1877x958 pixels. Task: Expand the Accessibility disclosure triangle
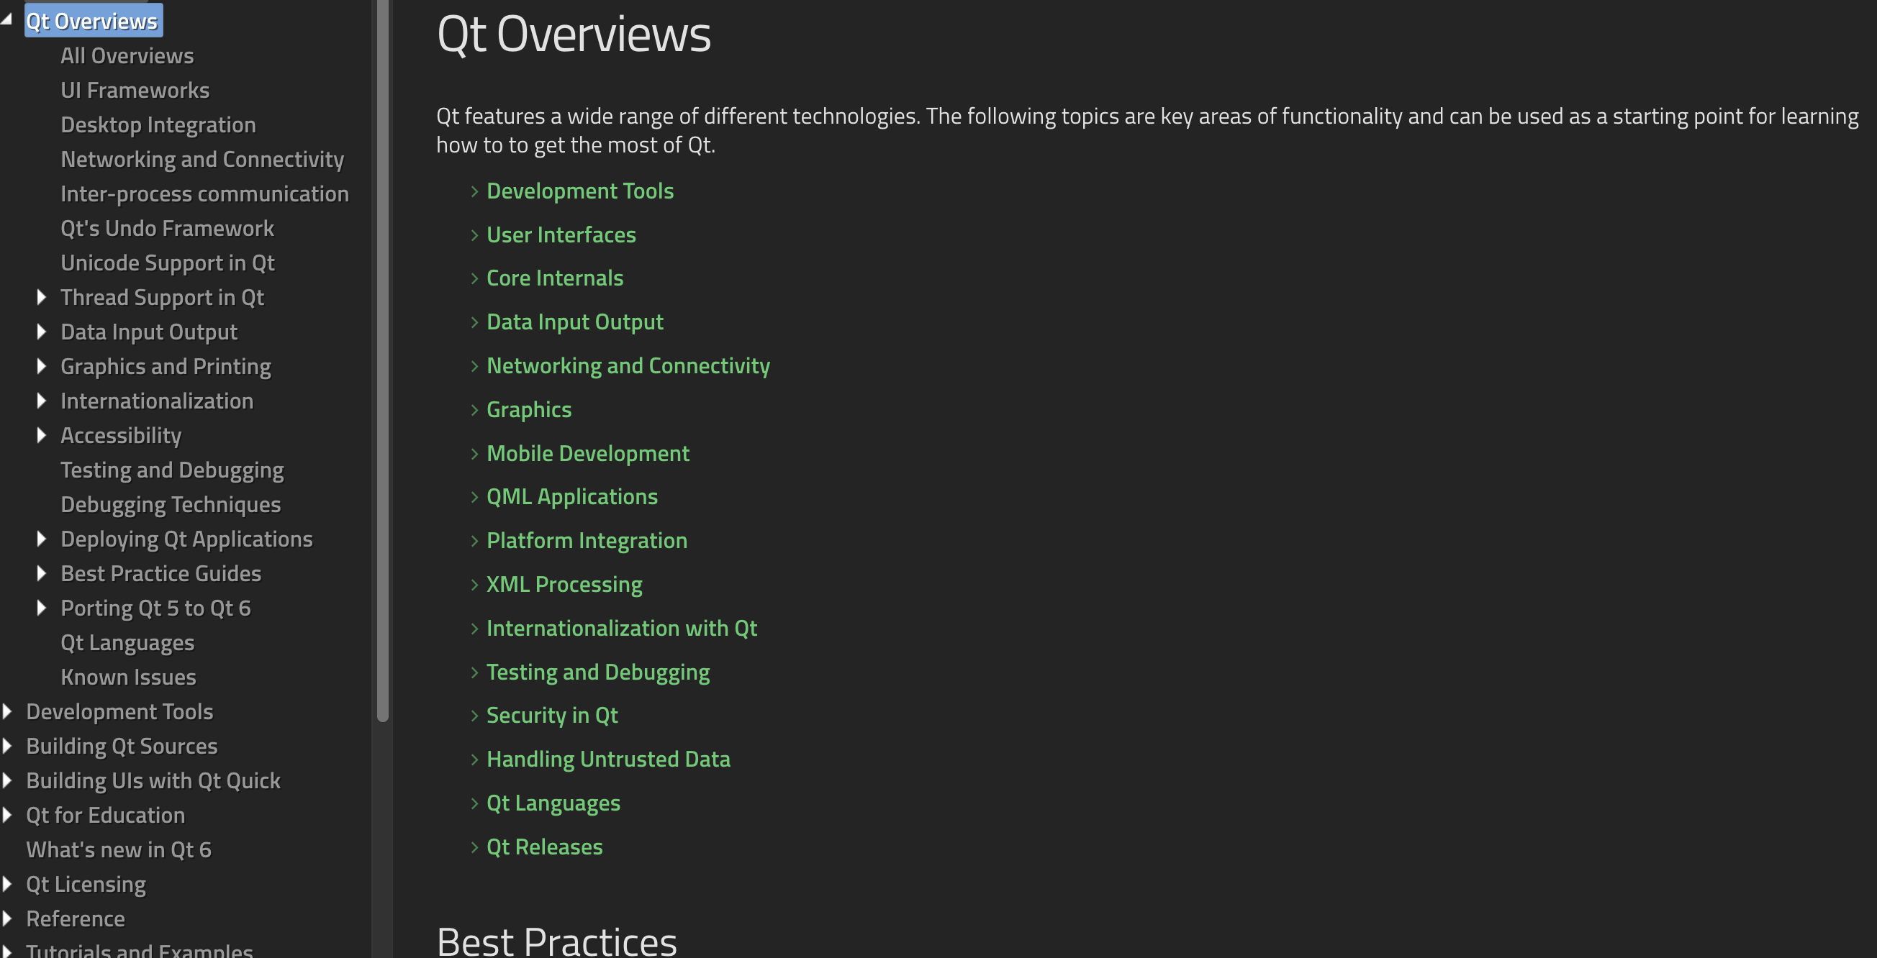point(42,435)
